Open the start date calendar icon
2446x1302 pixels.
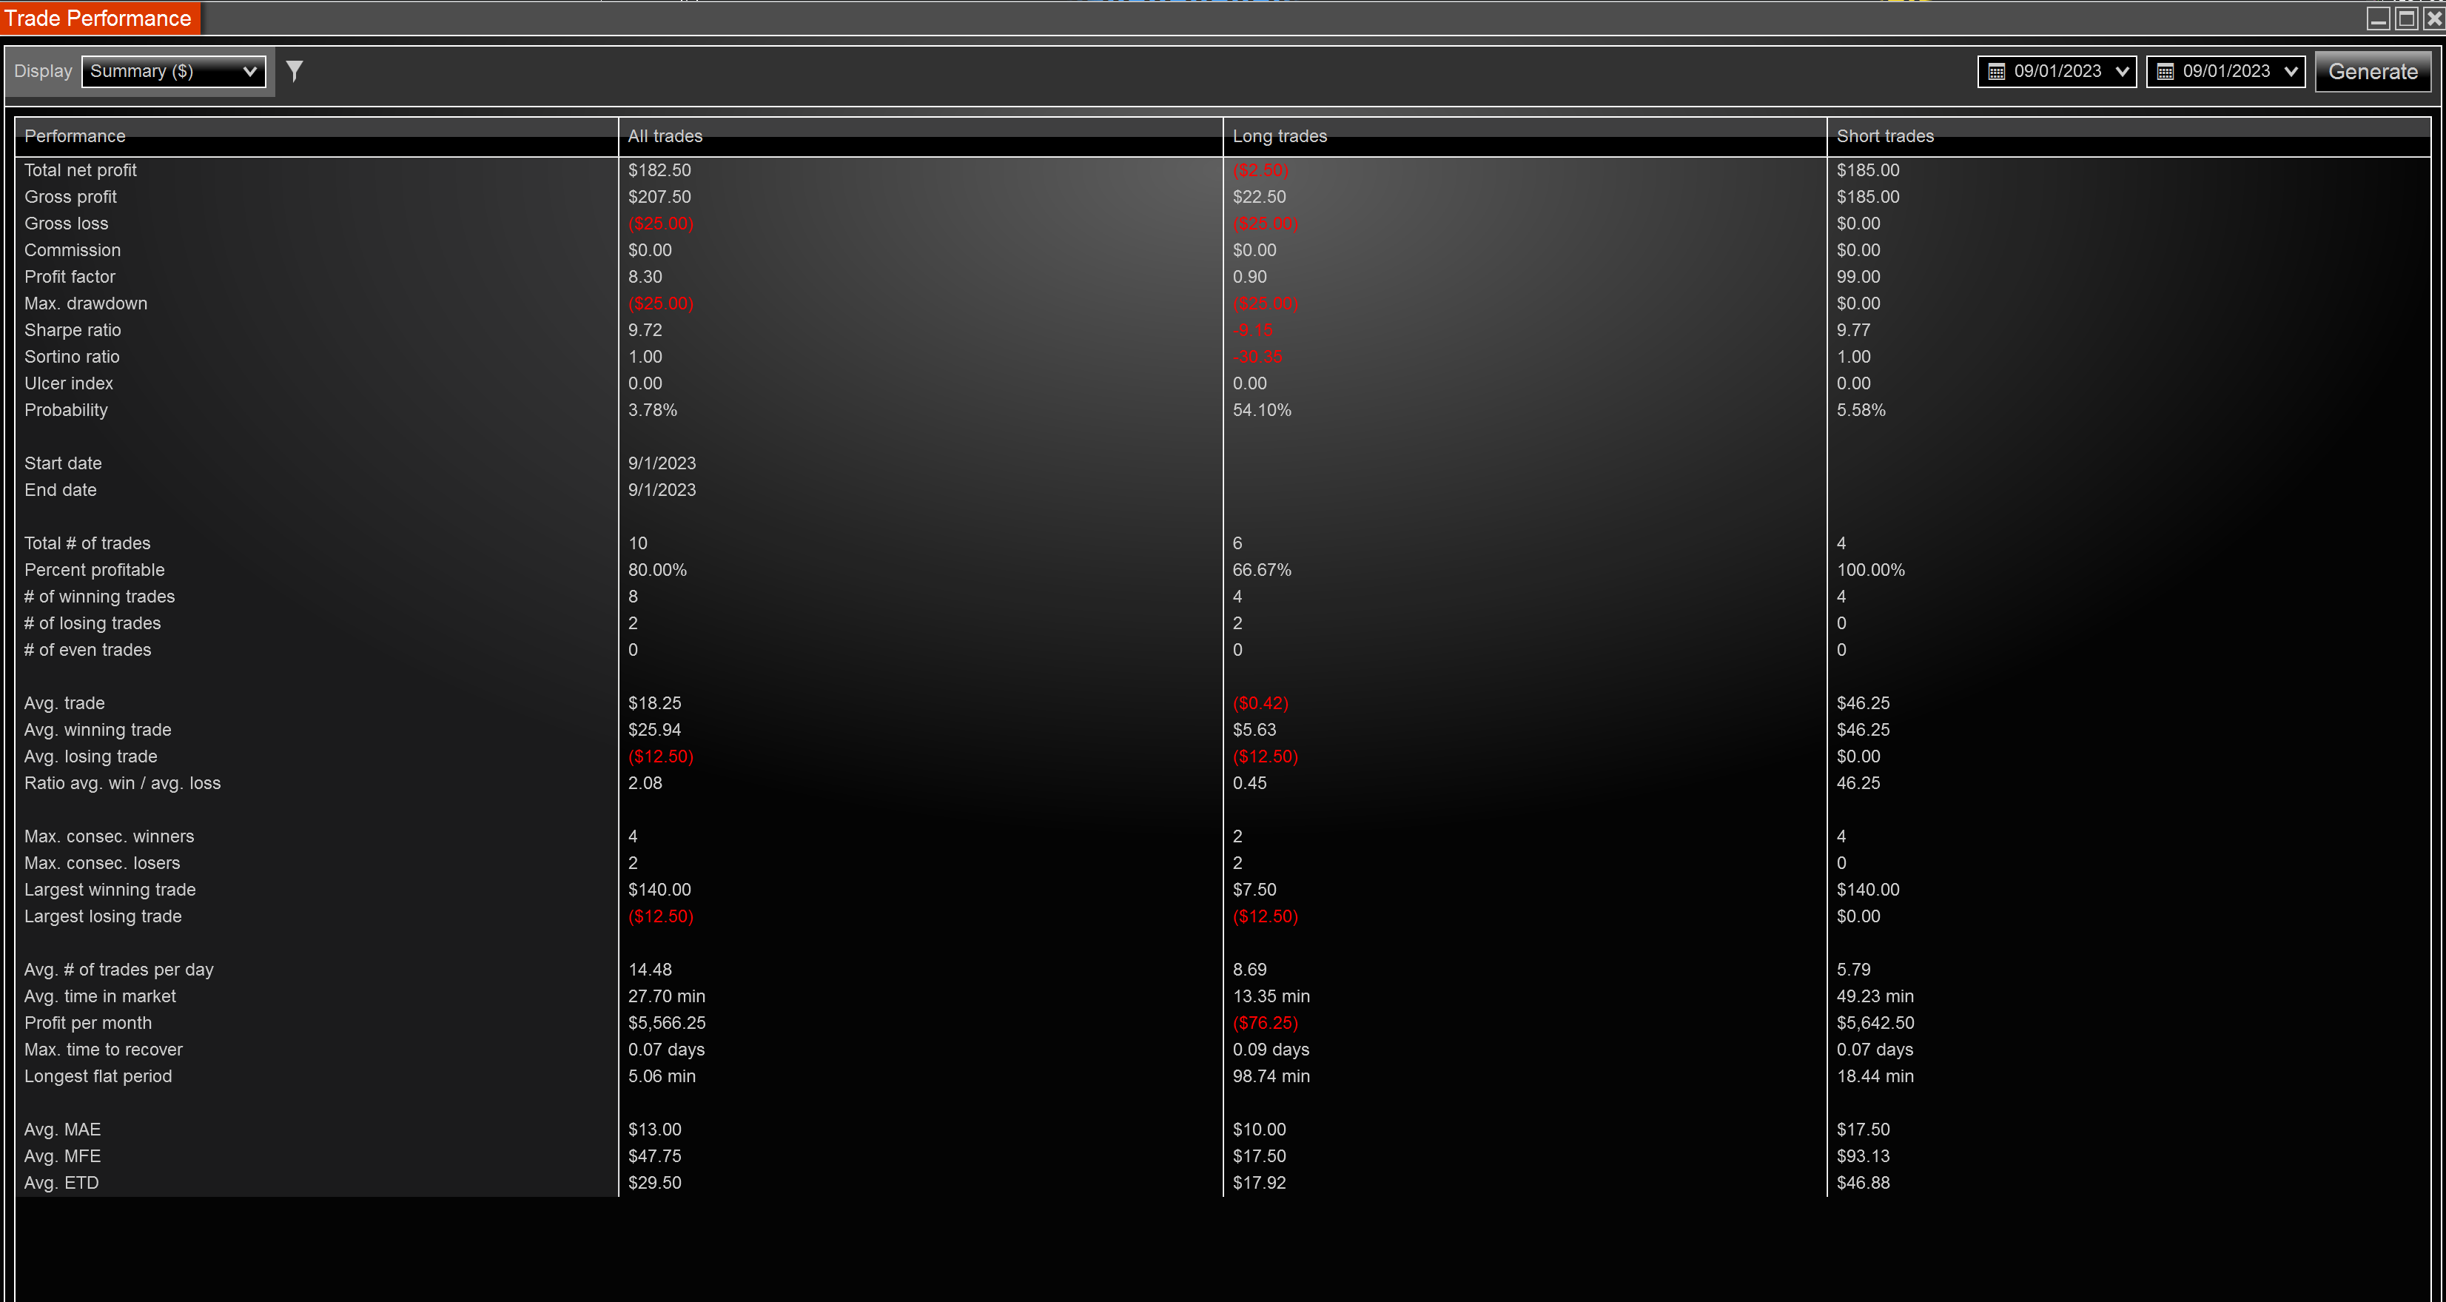pos(1997,73)
